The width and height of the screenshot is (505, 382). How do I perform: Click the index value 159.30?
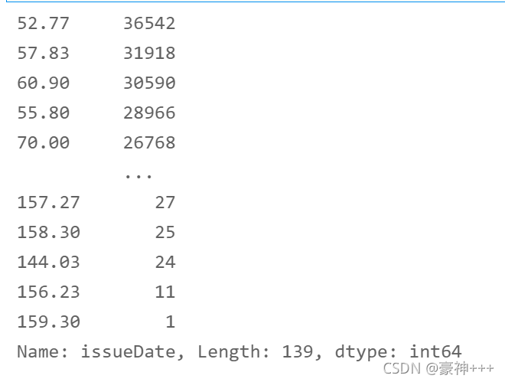(x=48, y=322)
